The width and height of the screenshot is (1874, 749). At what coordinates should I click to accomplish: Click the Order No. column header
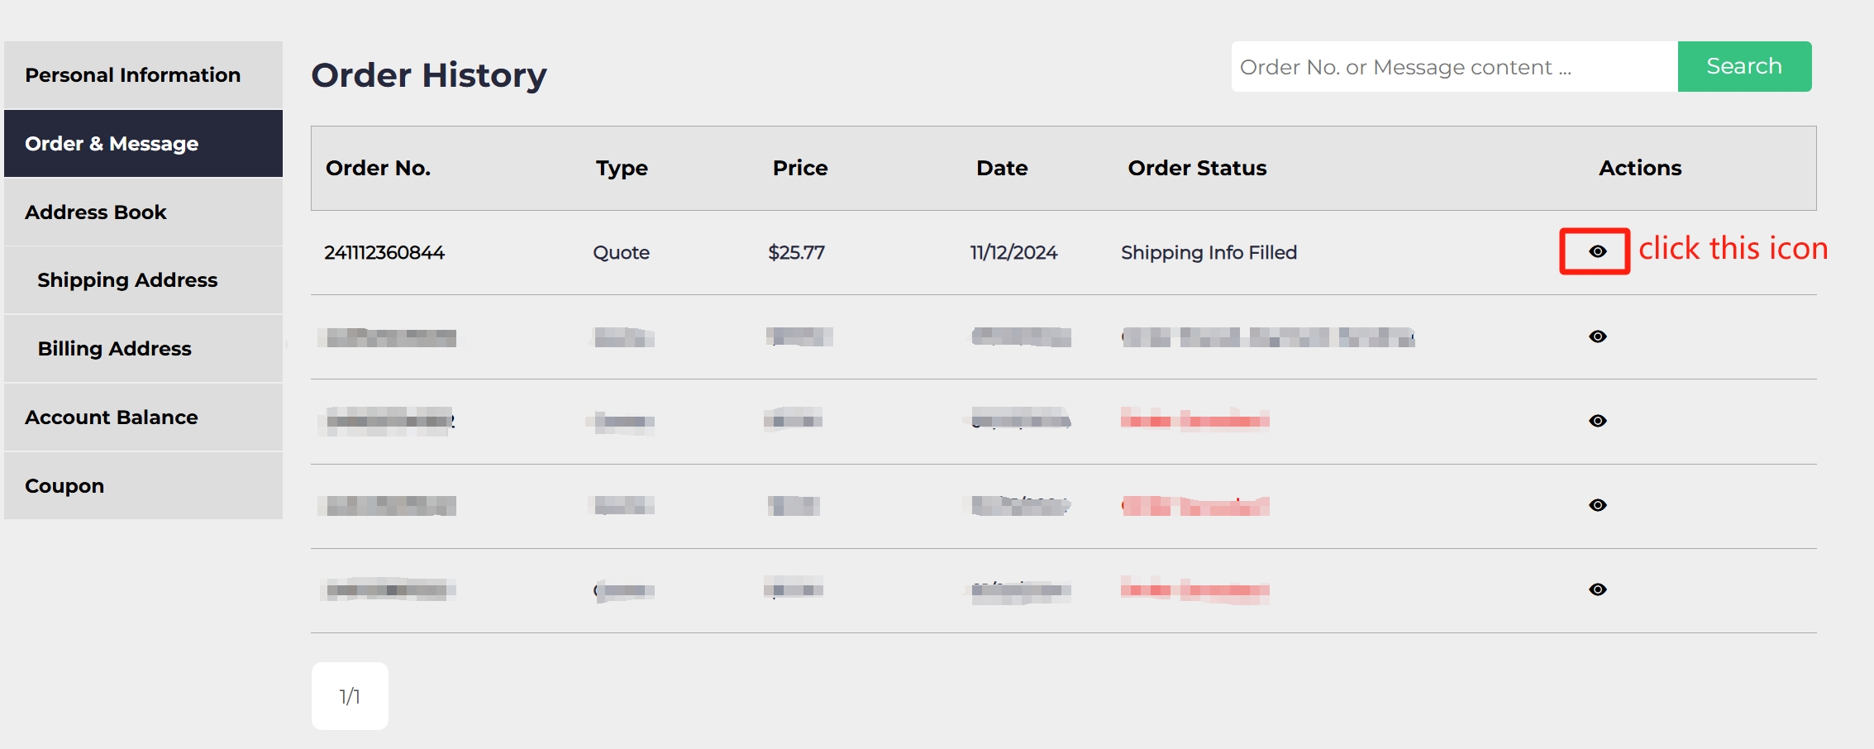(x=378, y=168)
